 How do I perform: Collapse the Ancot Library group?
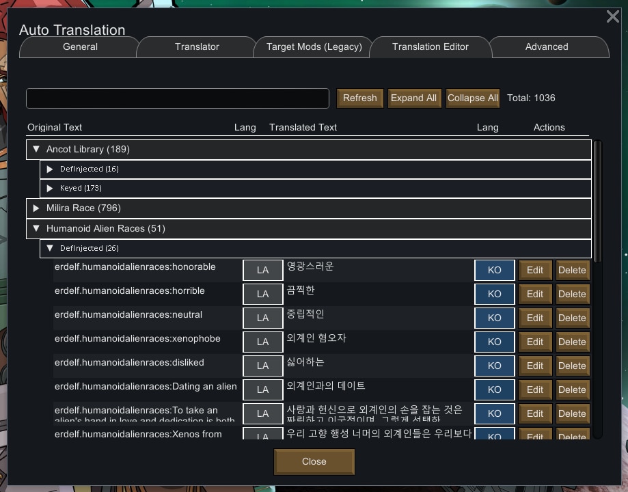click(x=36, y=149)
